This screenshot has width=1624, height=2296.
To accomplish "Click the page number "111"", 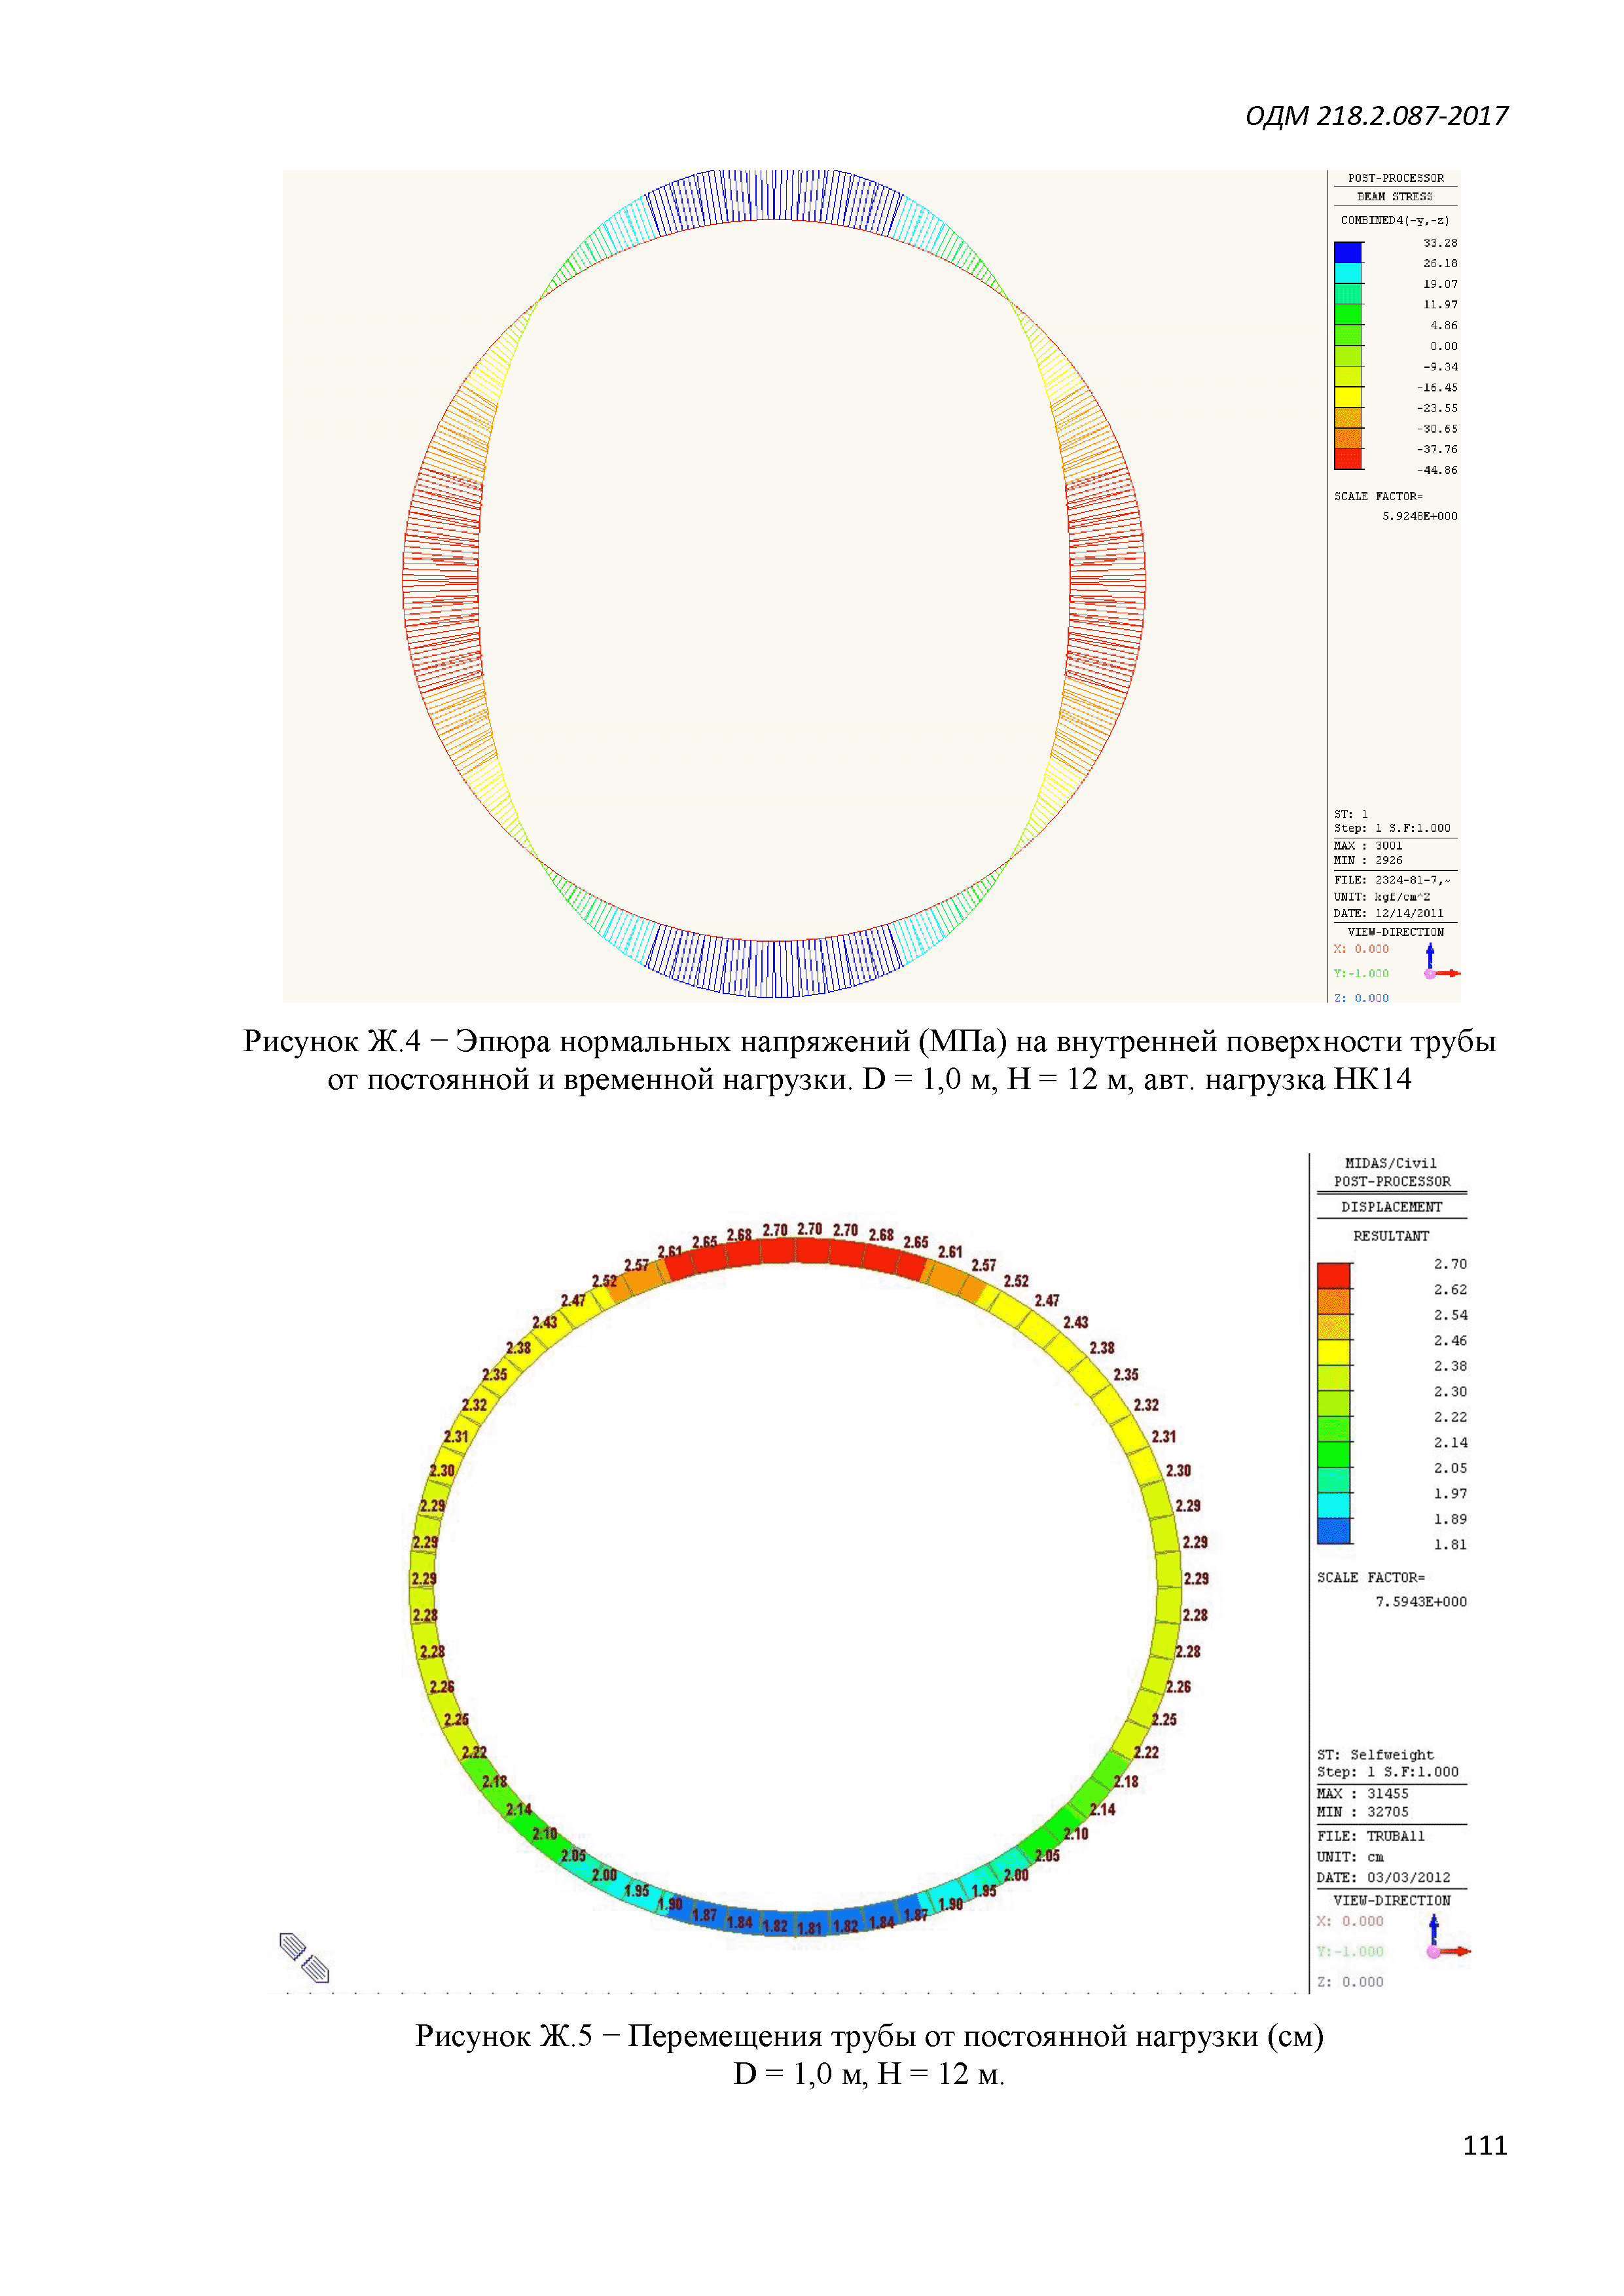I will point(1484,2145).
